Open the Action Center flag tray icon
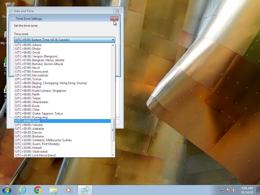The image size is (260, 195). click(228, 190)
